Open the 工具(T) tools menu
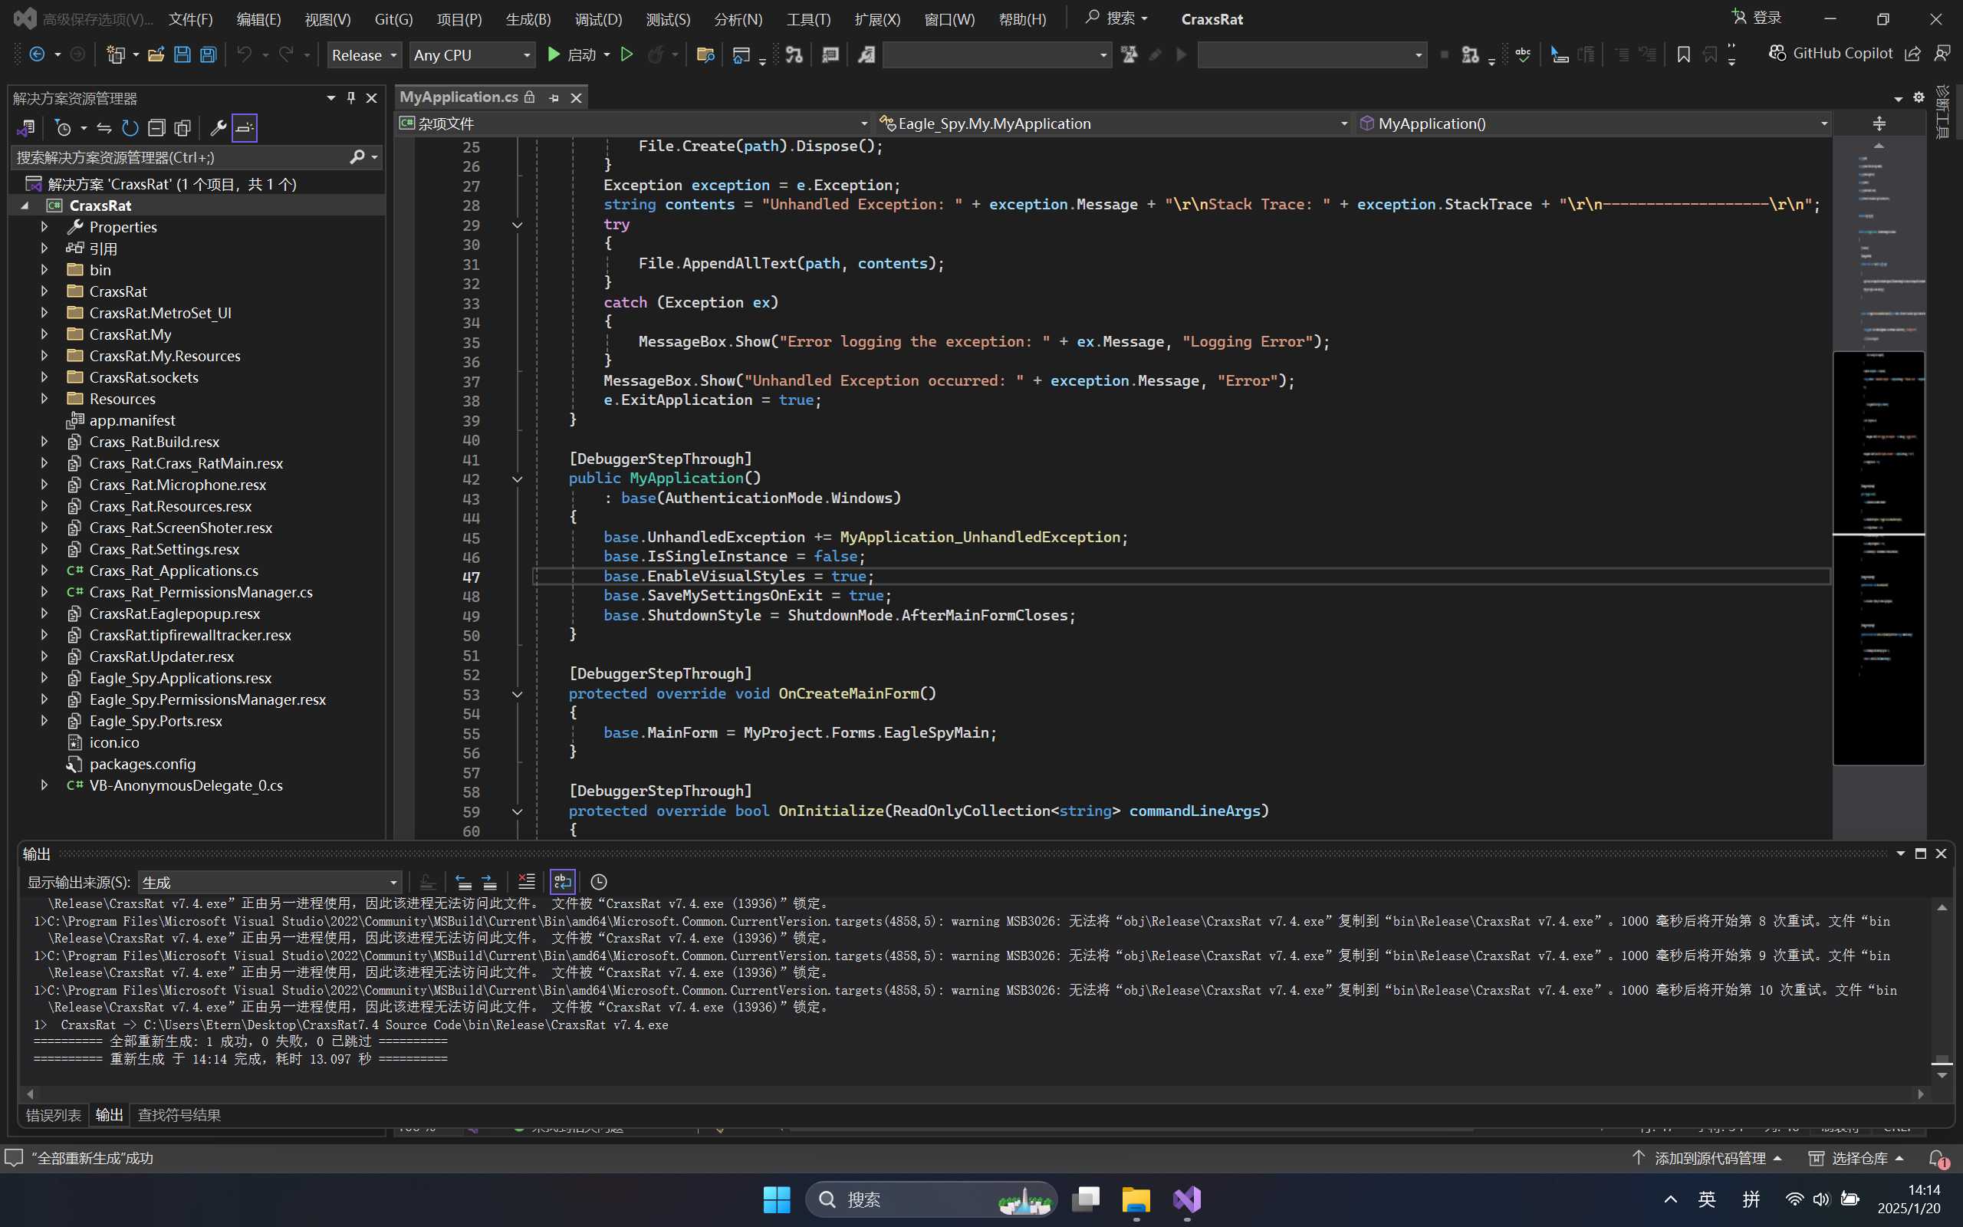This screenshot has width=1963, height=1227. [x=809, y=18]
